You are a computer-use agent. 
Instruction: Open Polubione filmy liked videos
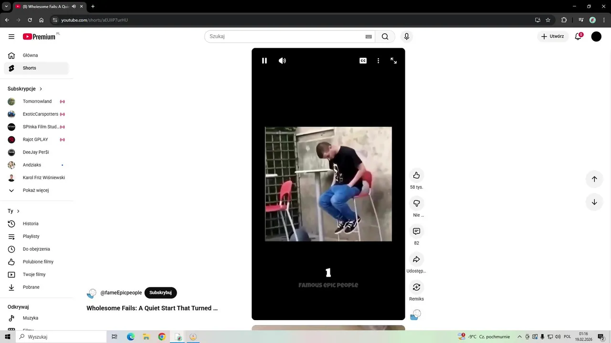click(x=36, y=262)
